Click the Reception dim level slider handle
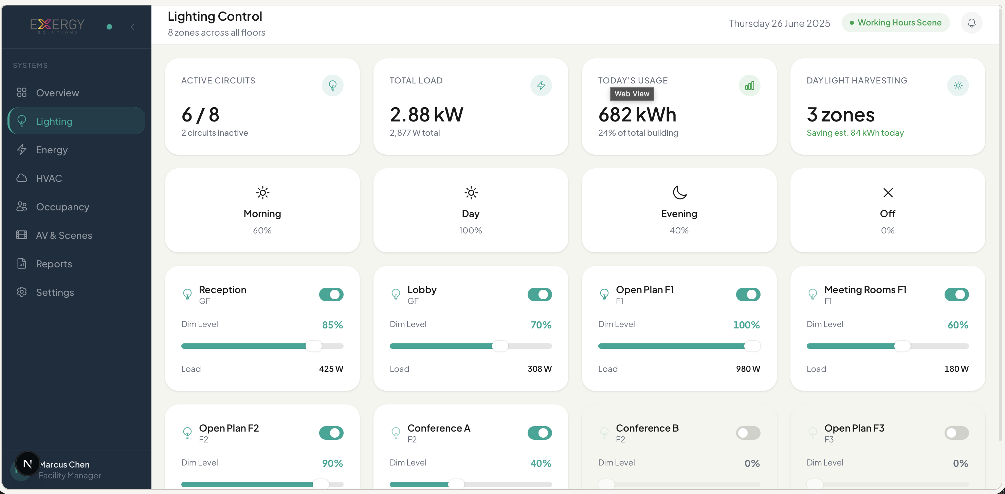The width and height of the screenshot is (1005, 494). [x=314, y=346]
